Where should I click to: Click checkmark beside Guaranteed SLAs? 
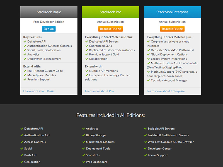pos(87,46)
